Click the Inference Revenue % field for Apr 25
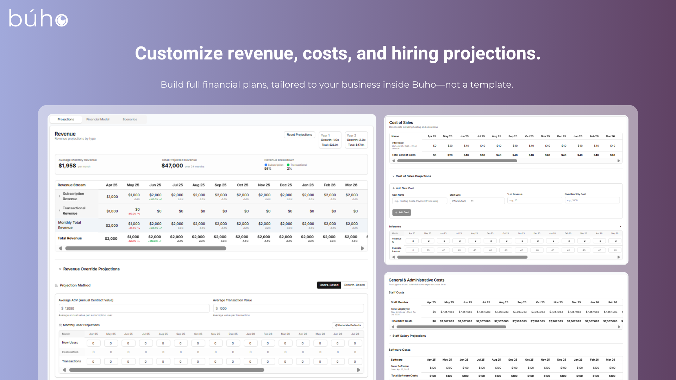Screen dimensions: 676x380 [x=413, y=241]
